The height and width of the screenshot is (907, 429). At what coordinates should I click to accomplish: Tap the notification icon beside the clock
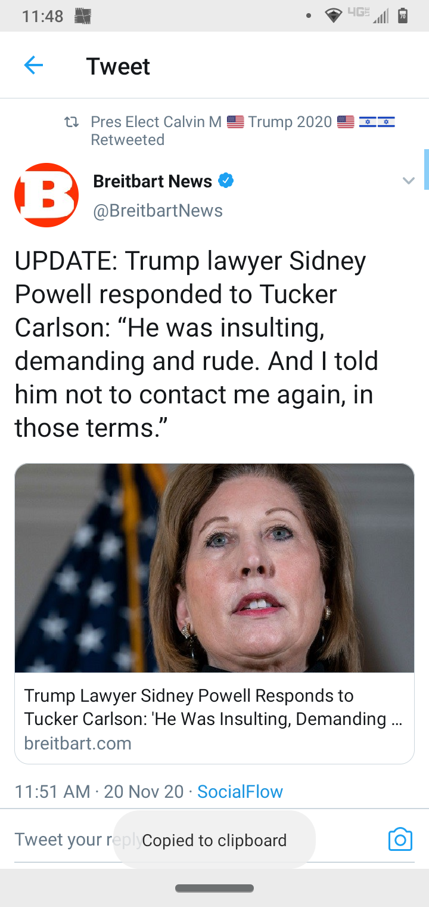click(82, 16)
